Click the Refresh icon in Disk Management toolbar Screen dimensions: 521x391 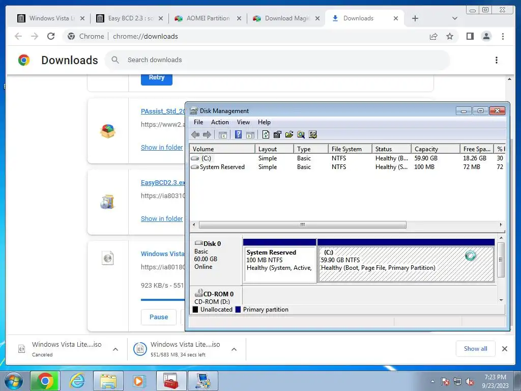[x=266, y=134]
